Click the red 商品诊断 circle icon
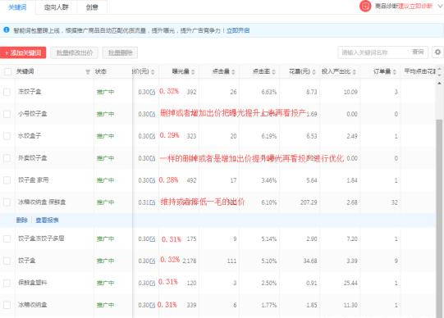The image size is (444, 318). [365, 6]
